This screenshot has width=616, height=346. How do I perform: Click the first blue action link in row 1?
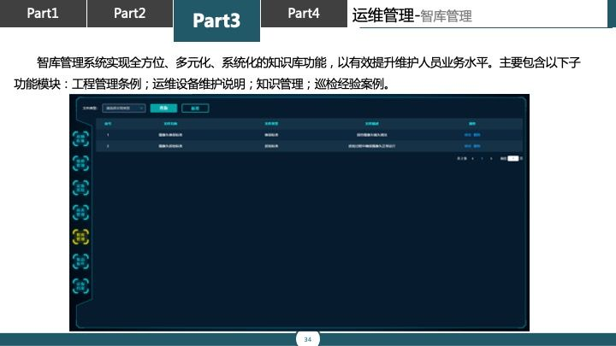(467, 135)
